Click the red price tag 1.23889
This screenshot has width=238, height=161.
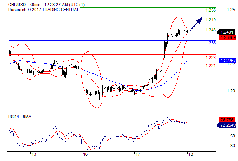pyautogui.click(x=228, y=37)
